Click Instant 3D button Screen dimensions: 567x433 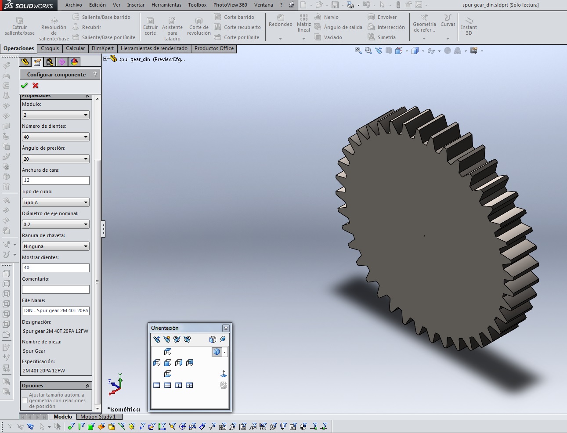[x=469, y=26]
